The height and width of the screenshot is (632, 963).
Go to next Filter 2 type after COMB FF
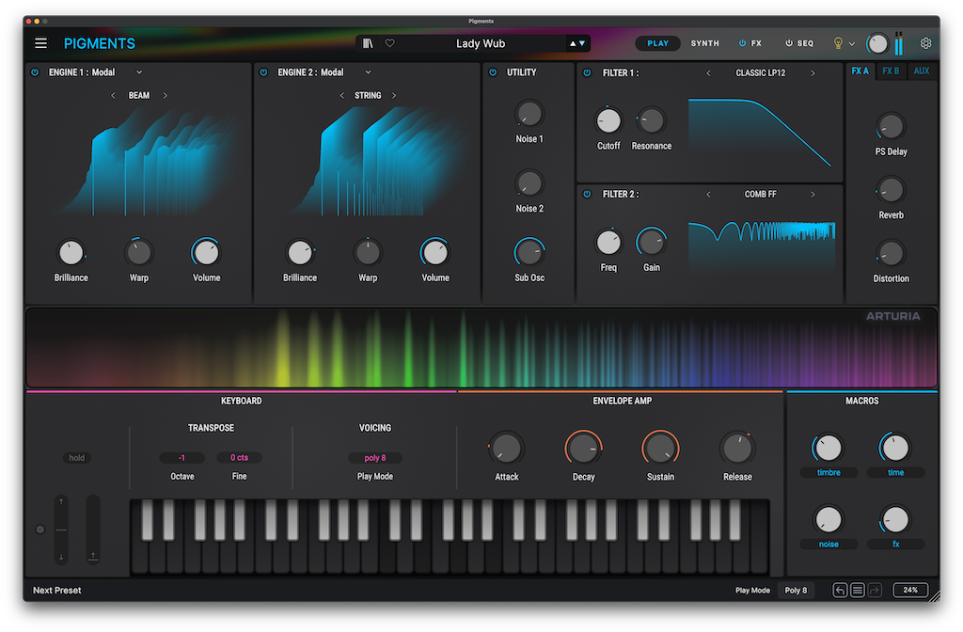click(x=813, y=194)
